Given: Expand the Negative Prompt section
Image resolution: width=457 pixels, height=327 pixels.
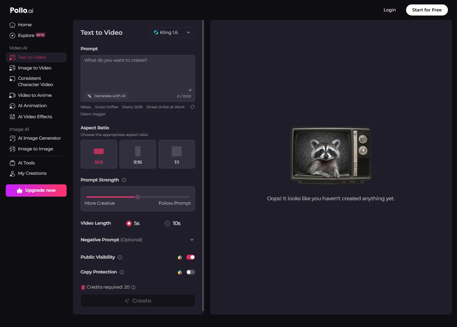Looking at the screenshot, I should pos(138,240).
